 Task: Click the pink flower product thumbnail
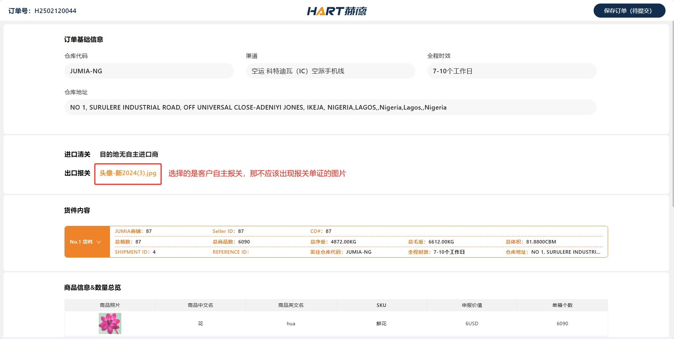point(110,323)
